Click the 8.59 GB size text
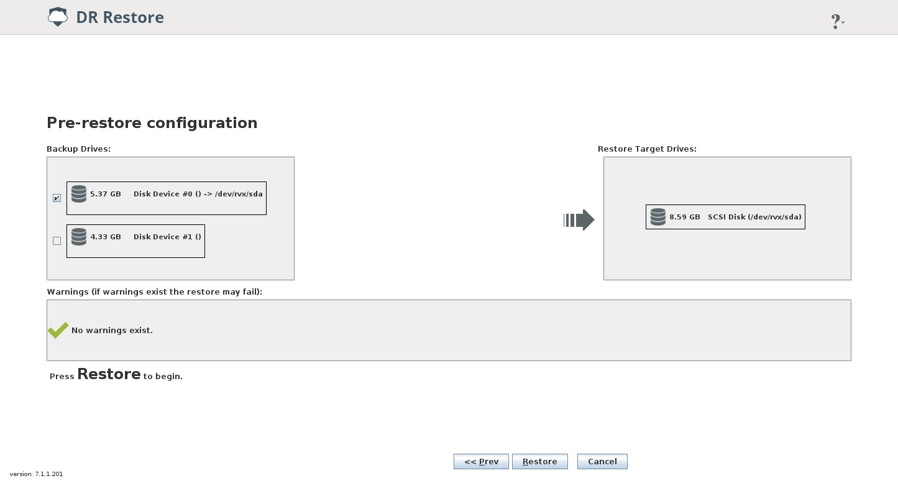This screenshot has width=898, height=491. coord(685,217)
